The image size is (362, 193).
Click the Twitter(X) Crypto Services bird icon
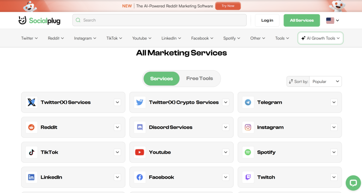(140, 102)
